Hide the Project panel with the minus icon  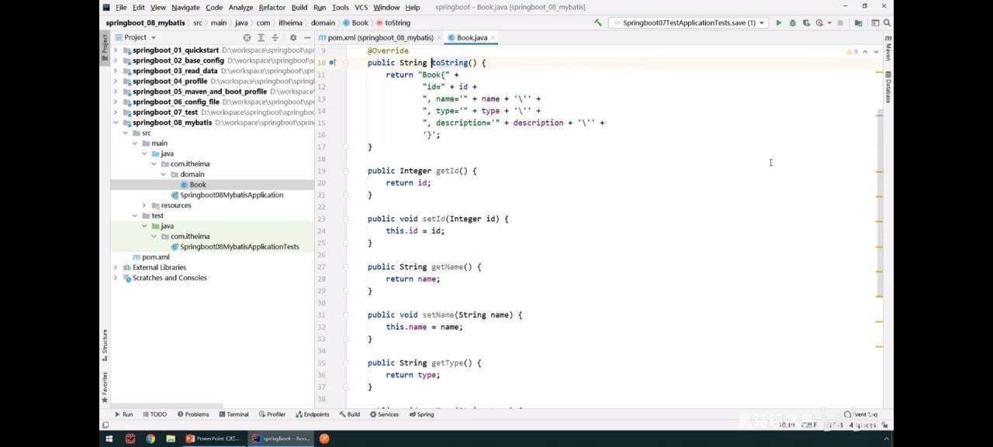pos(308,37)
